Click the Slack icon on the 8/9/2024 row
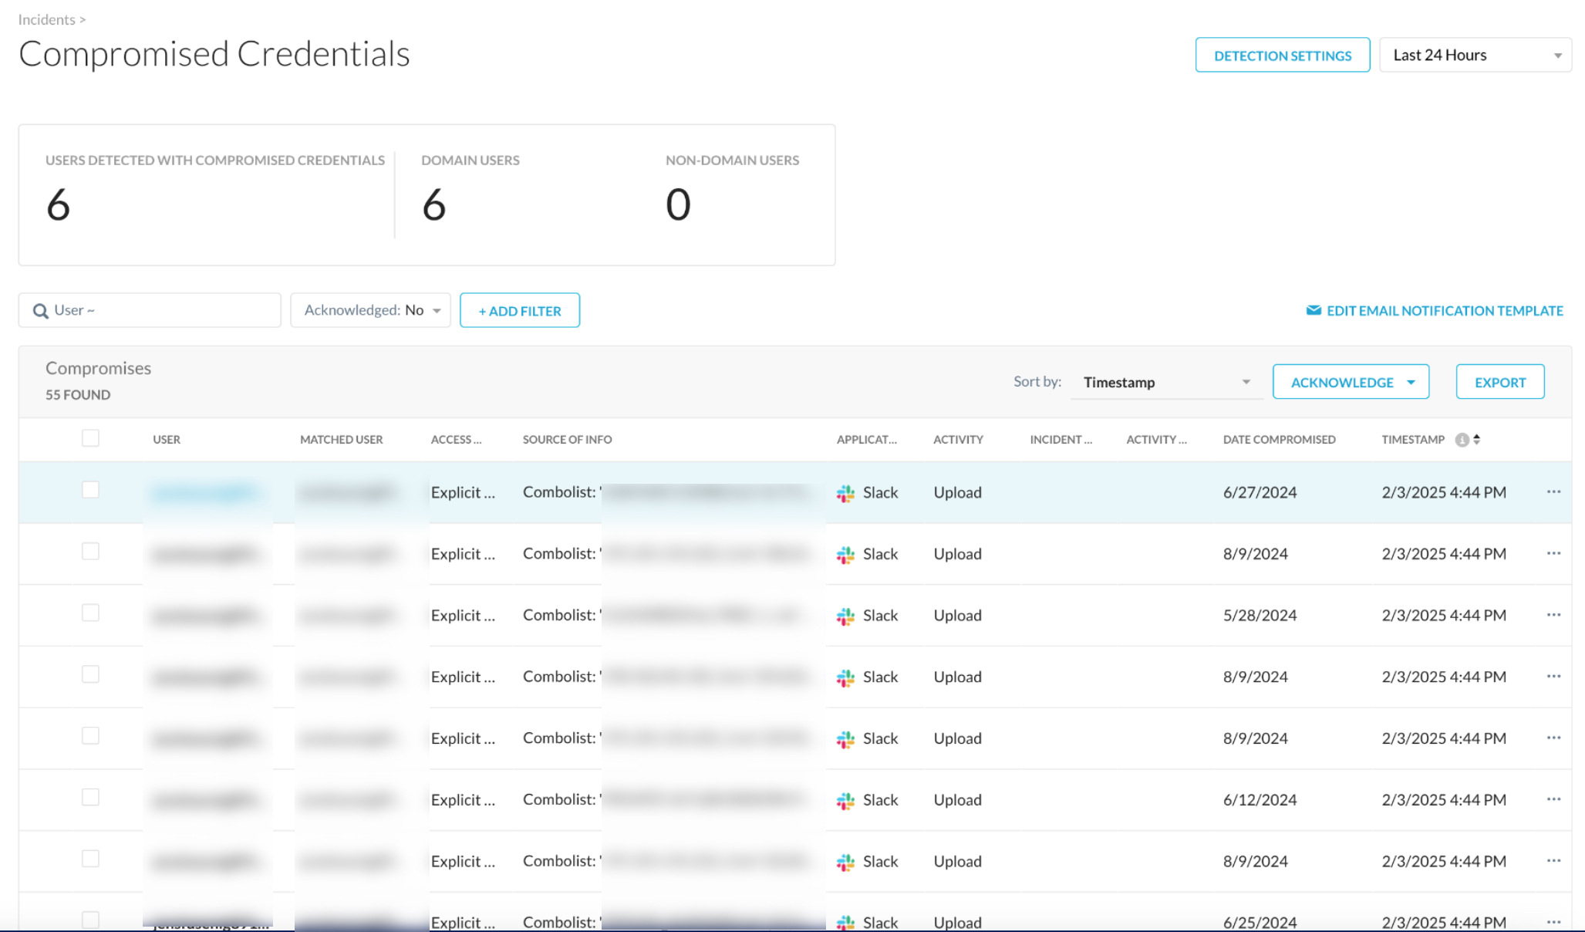 [847, 554]
